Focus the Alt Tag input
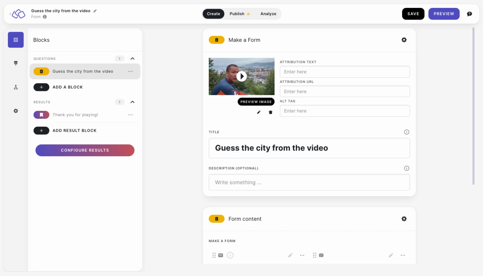483x276 pixels. [x=345, y=111]
